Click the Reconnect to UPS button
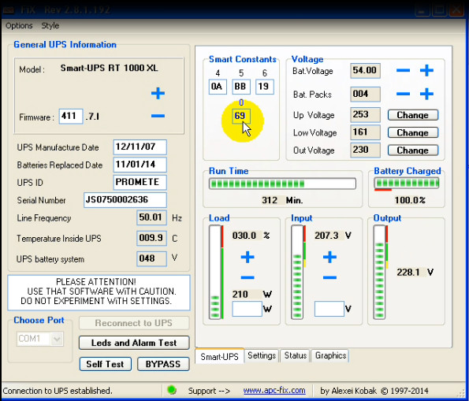 click(134, 323)
